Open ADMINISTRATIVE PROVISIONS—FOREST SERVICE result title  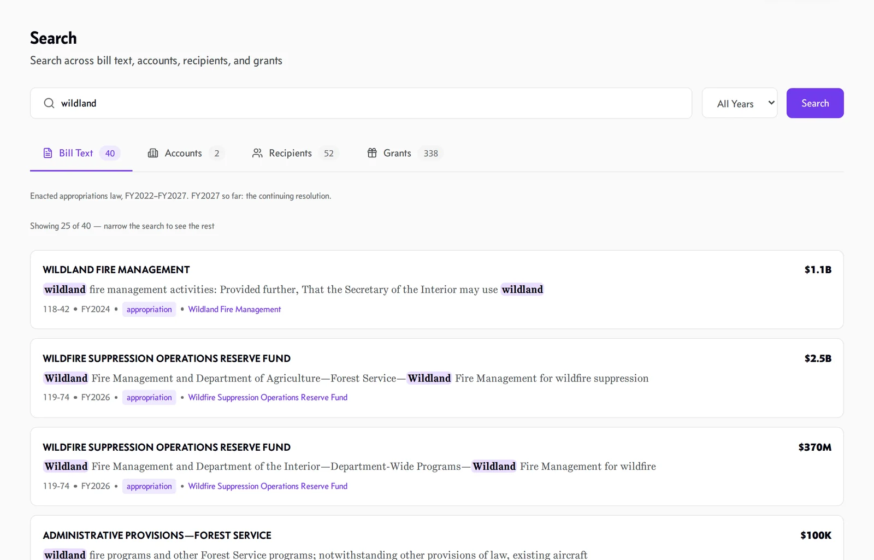point(157,535)
